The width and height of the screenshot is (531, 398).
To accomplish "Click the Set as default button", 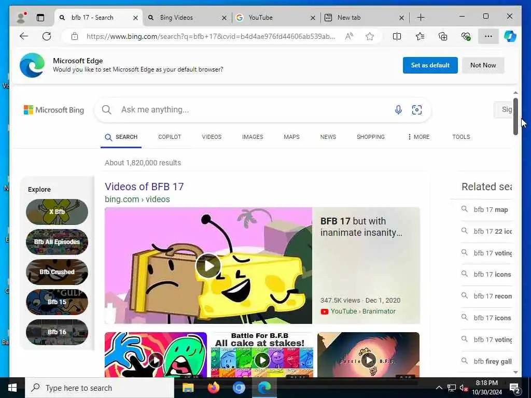I will (430, 65).
